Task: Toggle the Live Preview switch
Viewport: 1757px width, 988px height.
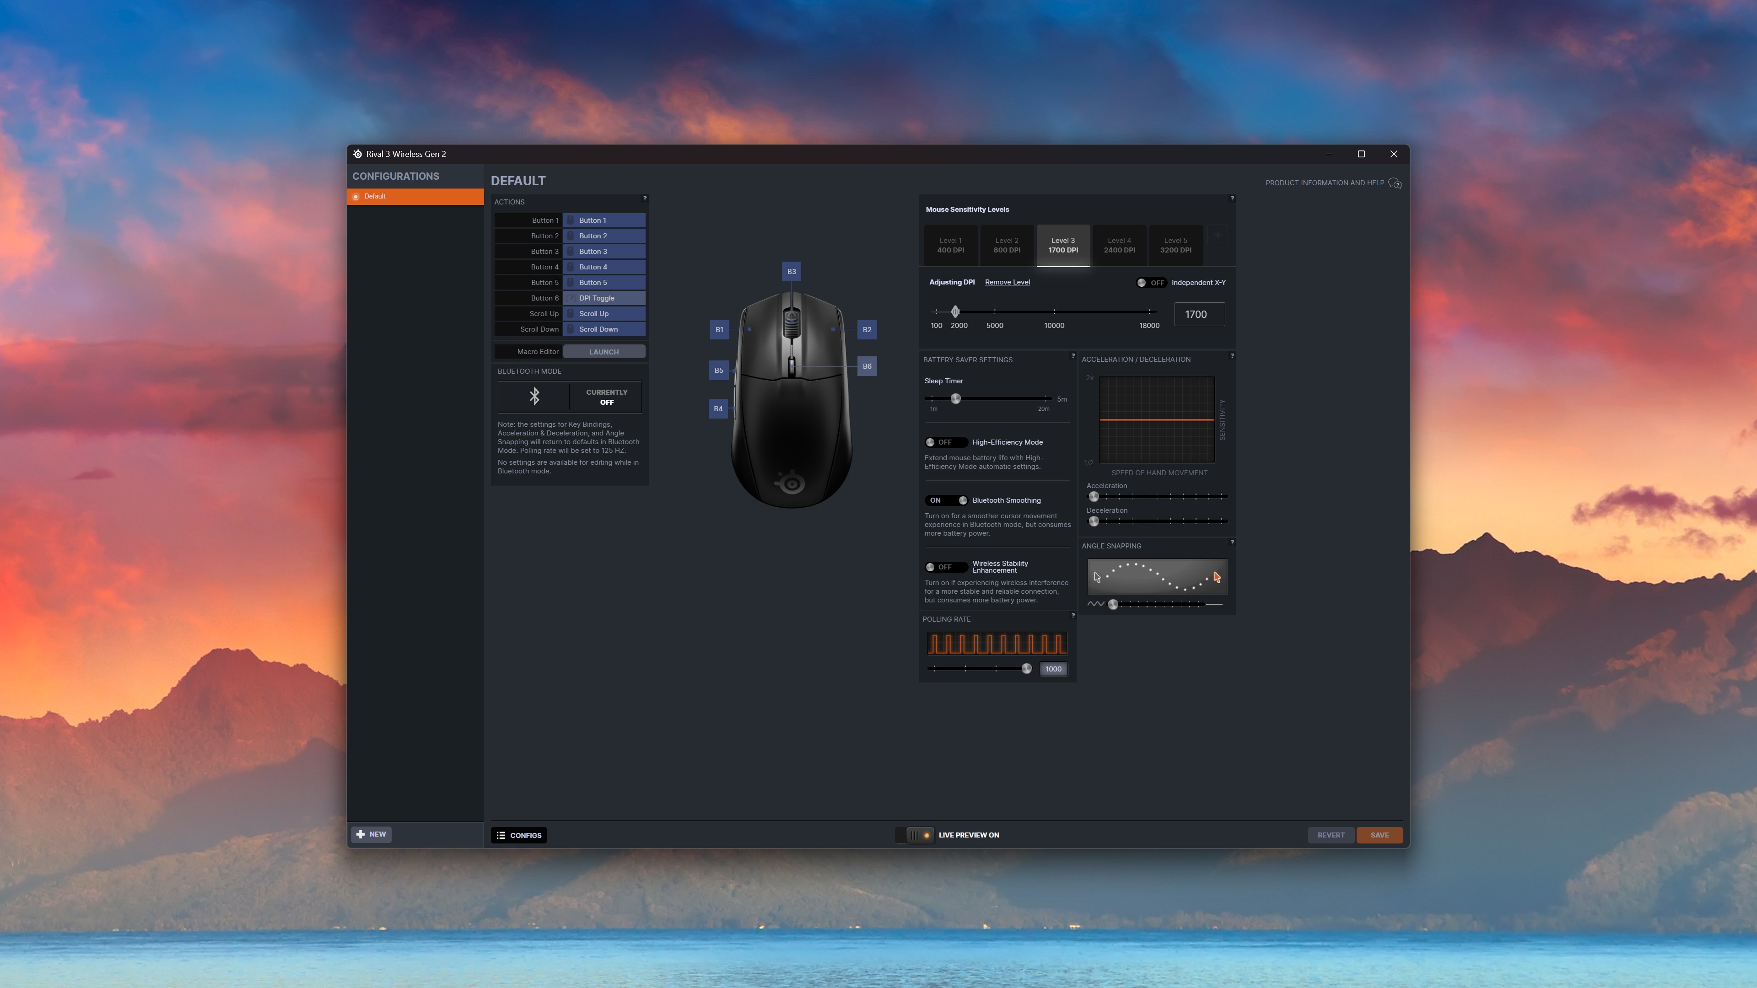Action: pos(915,835)
